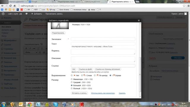The image size is (190, 107).
Task: Expand the Помощь tab at top right
Action: (180, 17)
